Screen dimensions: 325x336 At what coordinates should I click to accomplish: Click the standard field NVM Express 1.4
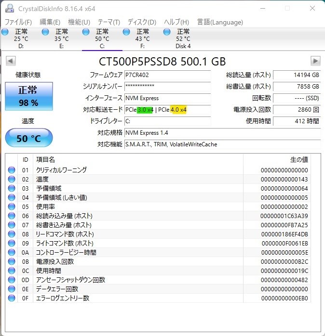(223, 133)
